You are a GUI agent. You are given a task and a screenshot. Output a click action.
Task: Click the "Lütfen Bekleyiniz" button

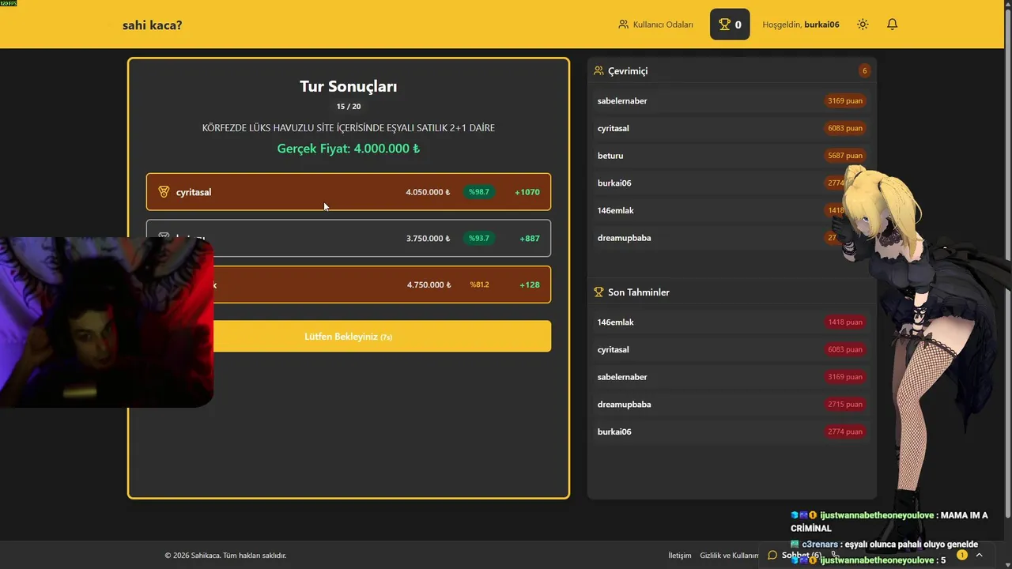349,337
